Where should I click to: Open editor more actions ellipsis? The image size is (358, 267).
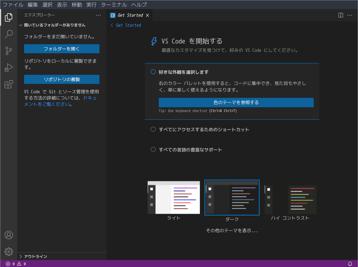click(350, 15)
